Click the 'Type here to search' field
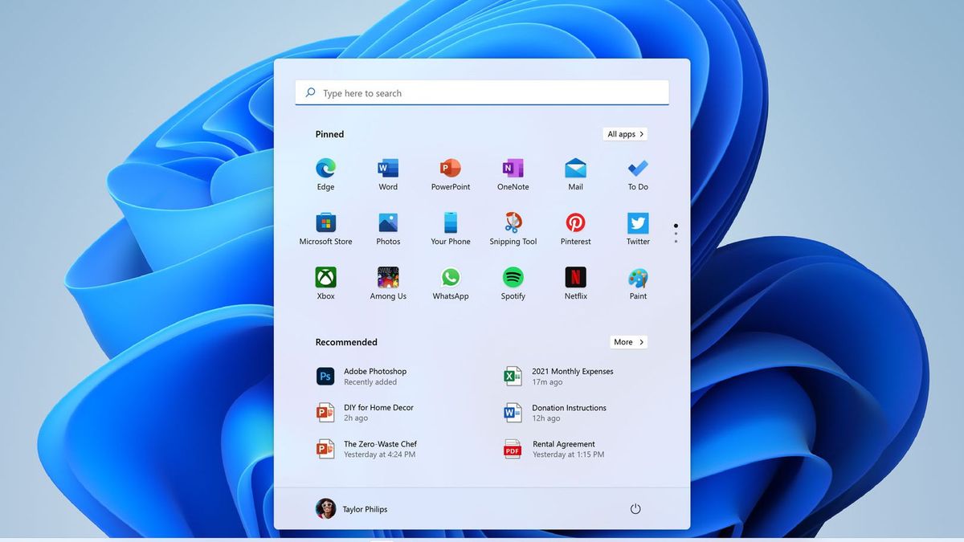Image resolution: width=964 pixels, height=542 pixels. 482,93
